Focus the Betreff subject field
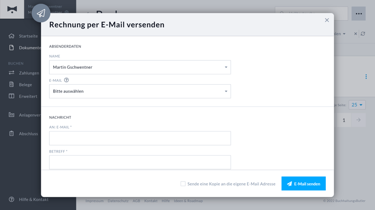The height and width of the screenshot is (210, 375). [x=140, y=162]
